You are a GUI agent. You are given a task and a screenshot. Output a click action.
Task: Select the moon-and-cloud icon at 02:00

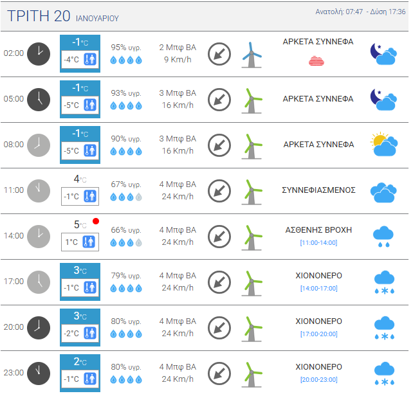coord(383,54)
